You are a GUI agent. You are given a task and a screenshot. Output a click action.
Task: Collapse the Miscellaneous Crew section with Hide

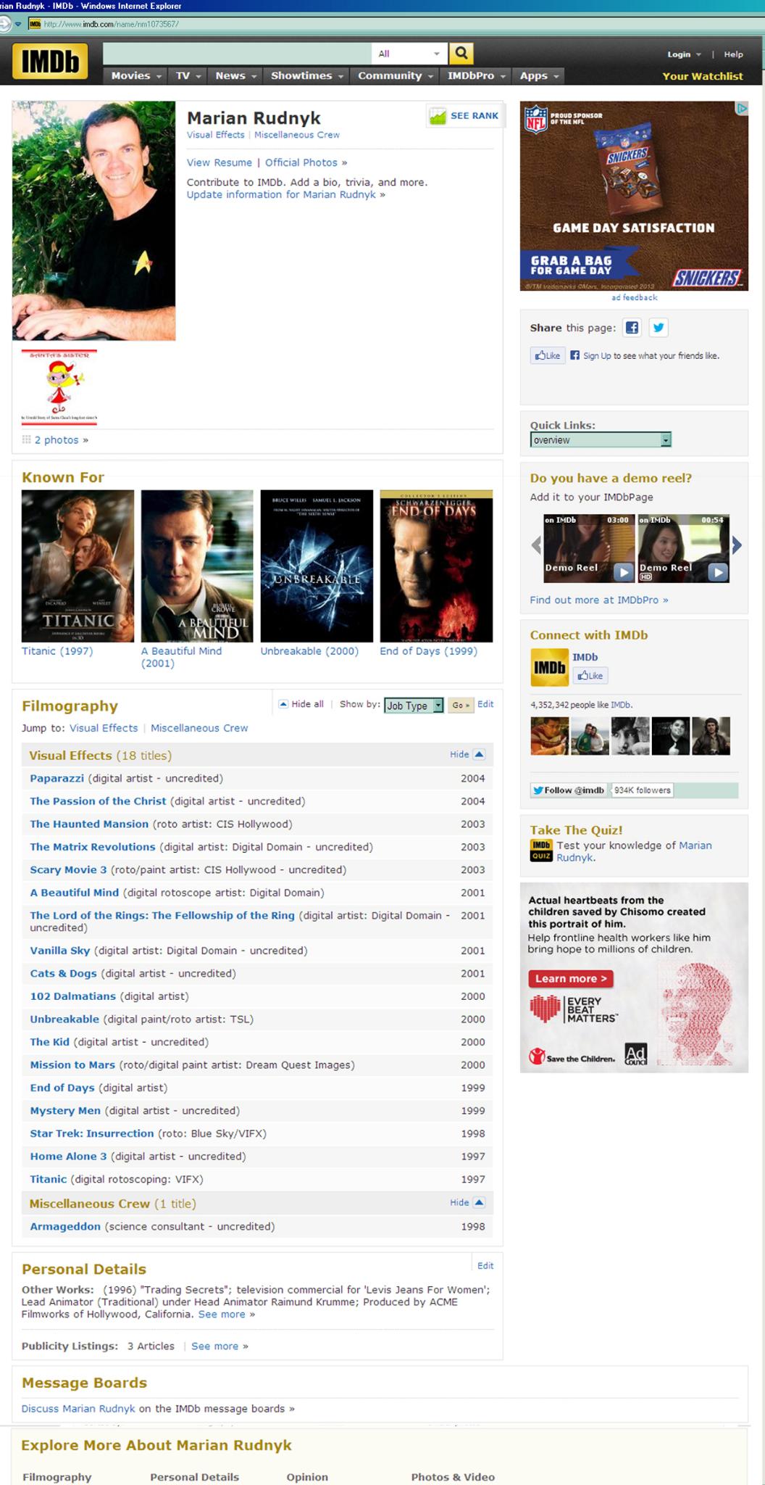467,1202
